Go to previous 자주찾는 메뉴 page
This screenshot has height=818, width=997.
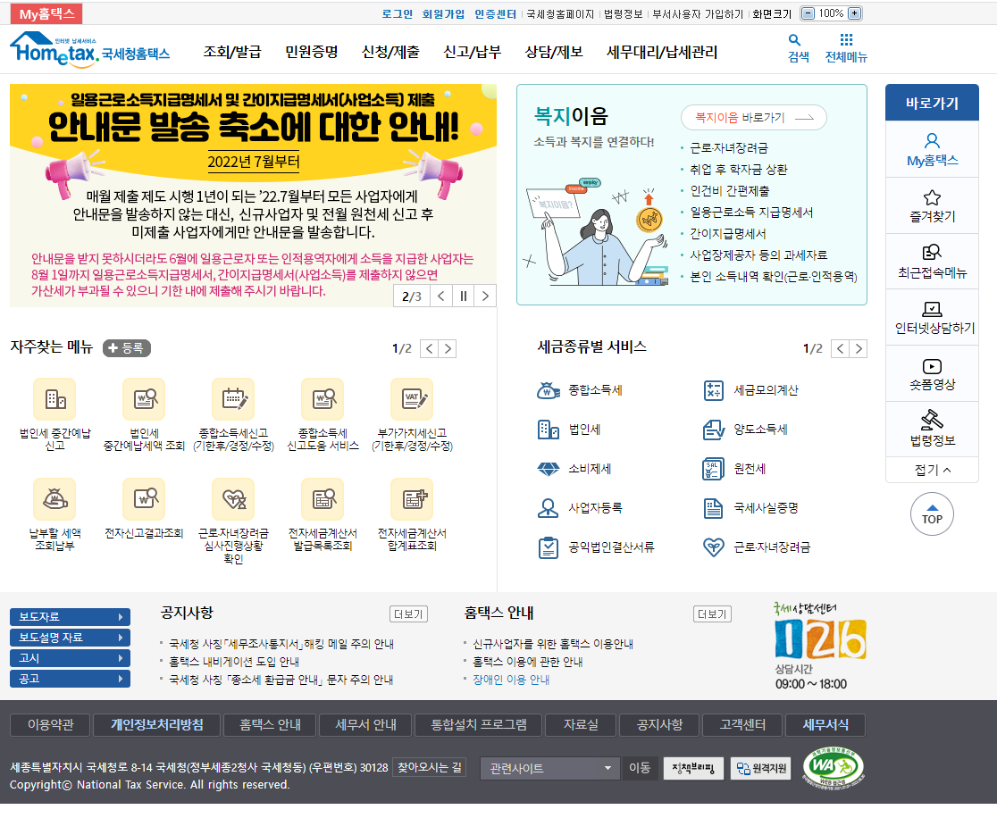[x=429, y=349]
